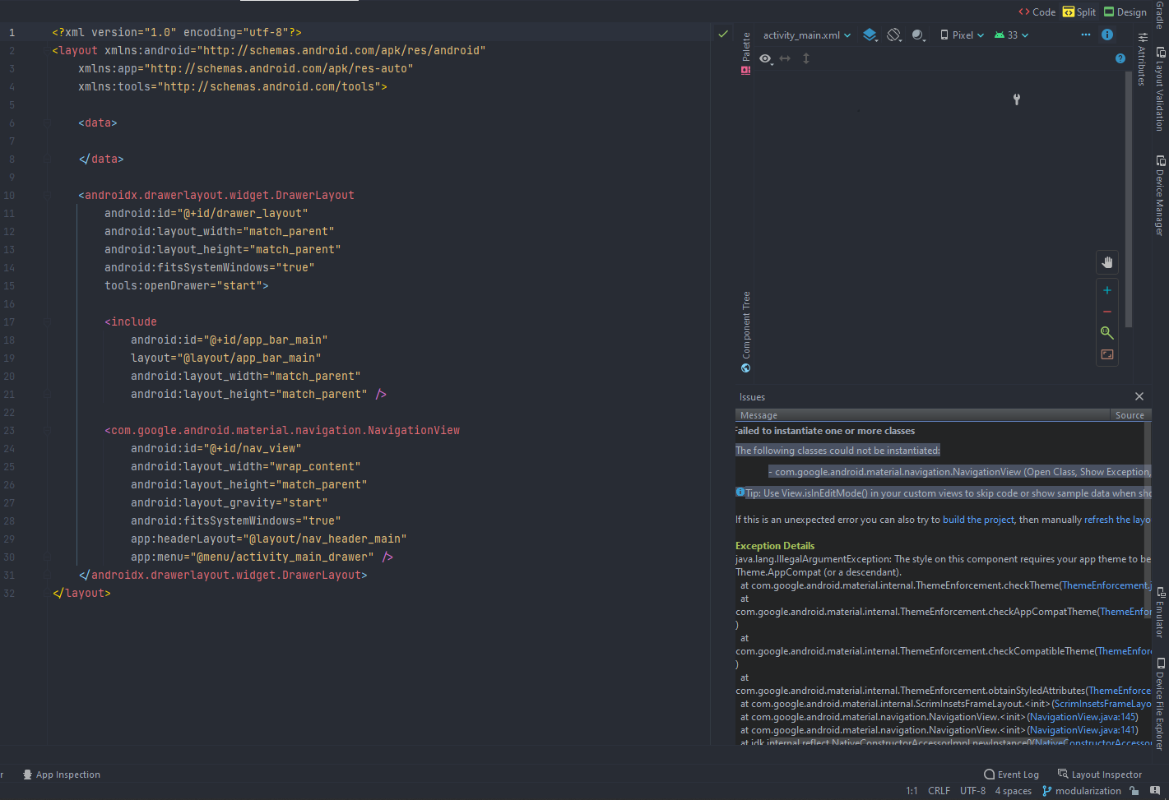
Task: Click the build the project link
Action: (978, 519)
